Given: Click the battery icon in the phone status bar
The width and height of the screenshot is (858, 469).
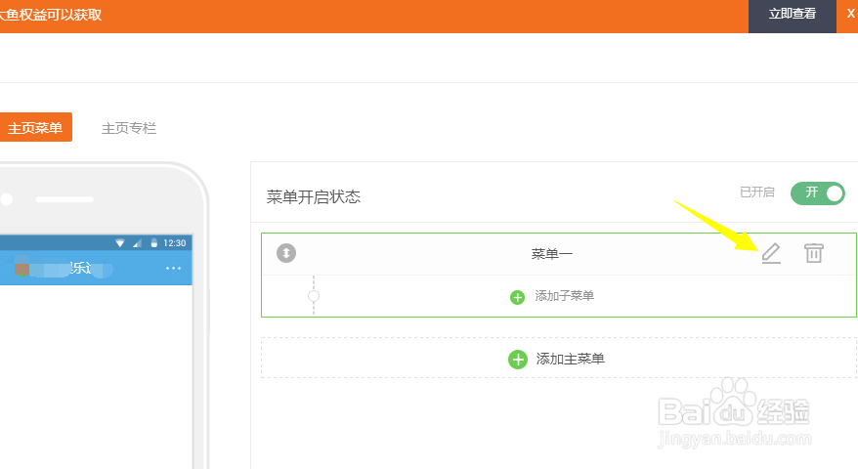Looking at the screenshot, I should (x=153, y=242).
